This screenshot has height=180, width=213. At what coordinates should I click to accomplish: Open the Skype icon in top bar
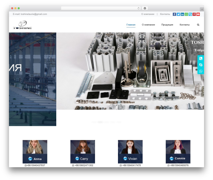(x=190, y=14)
